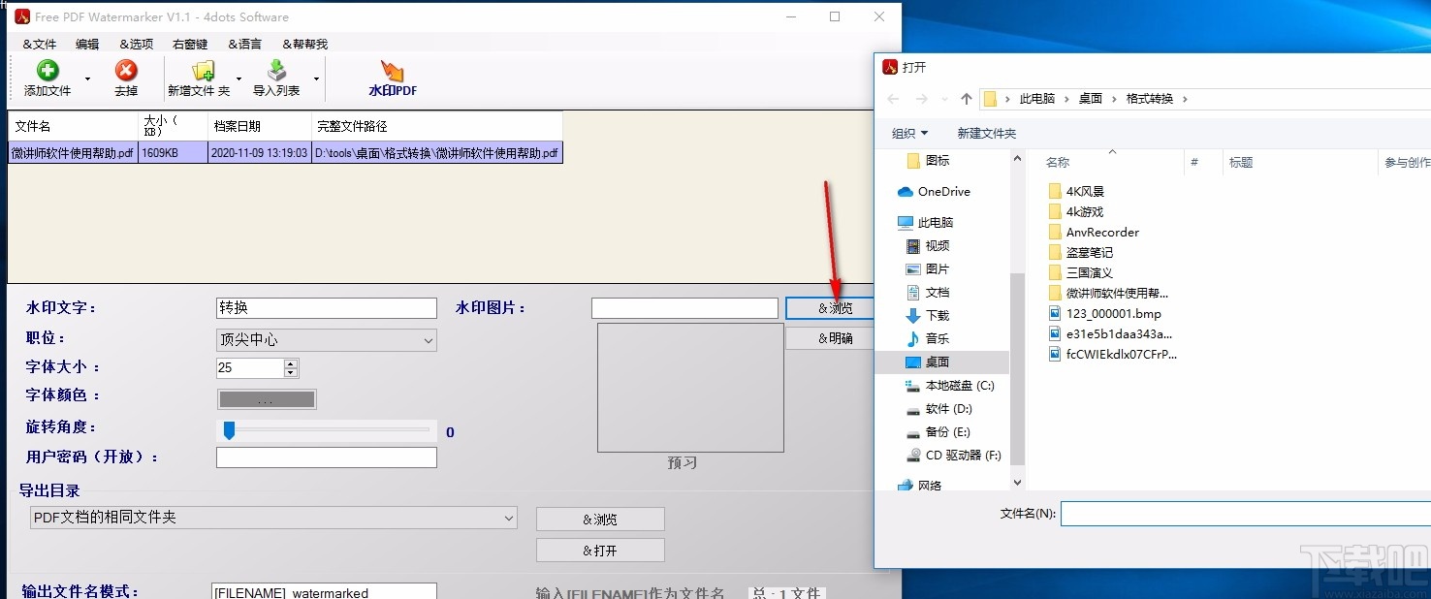Screen dimensions: 1431x599
Task: Click &浏览 button beside watermark image
Action: click(x=830, y=308)
